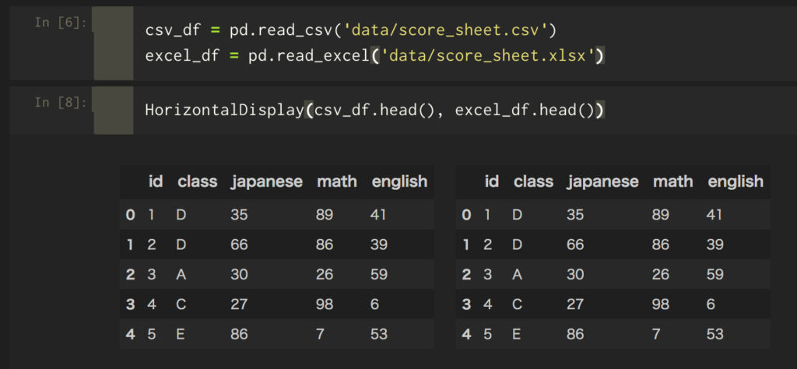
Task: Click math value 26 in right table
Action: click(x=660, y=275)
